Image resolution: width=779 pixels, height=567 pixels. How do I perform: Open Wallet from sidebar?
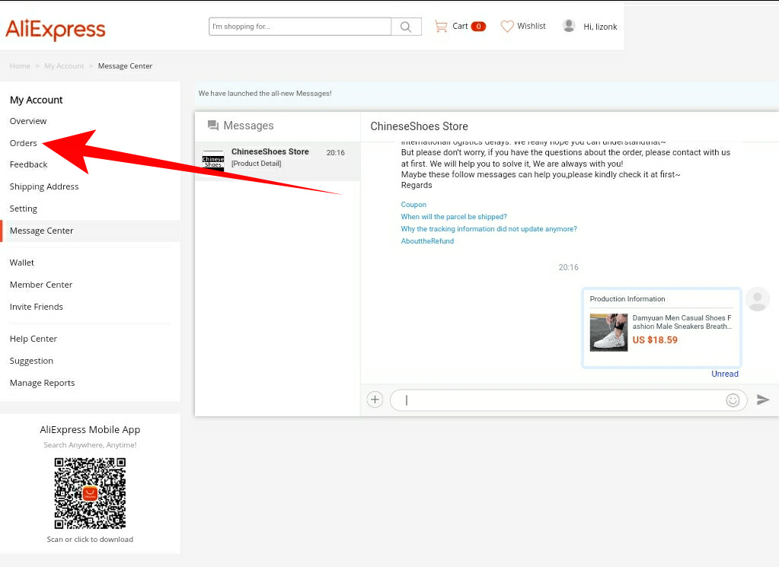pos(22,263)
